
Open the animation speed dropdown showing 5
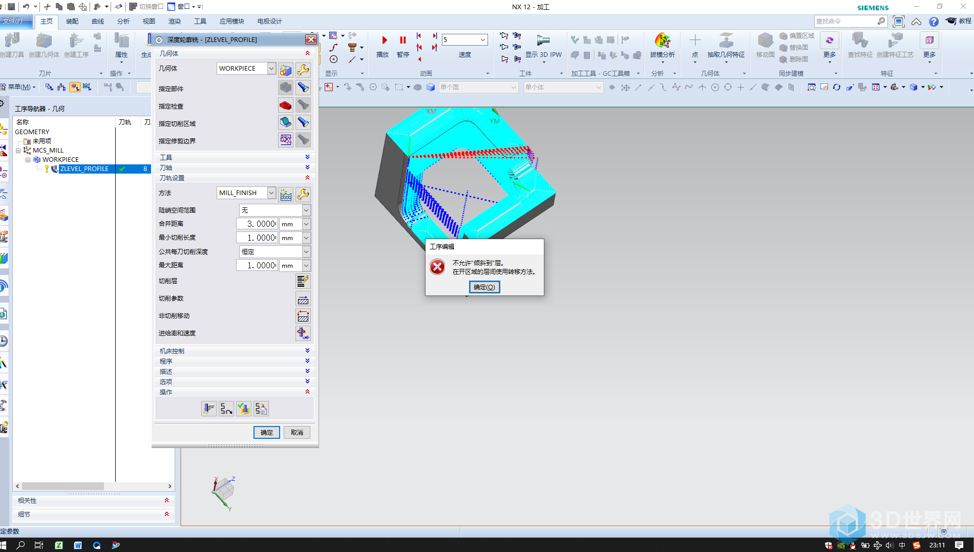click(x=483, y=39)
